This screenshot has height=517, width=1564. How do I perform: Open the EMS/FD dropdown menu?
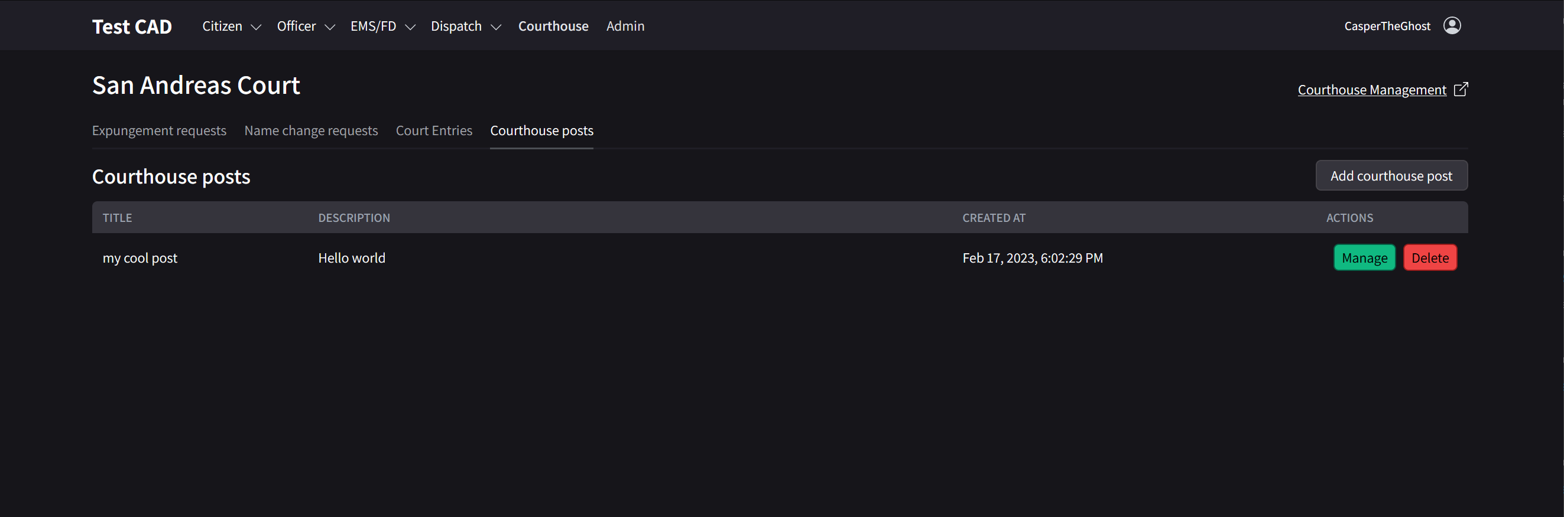pos(382,27)
